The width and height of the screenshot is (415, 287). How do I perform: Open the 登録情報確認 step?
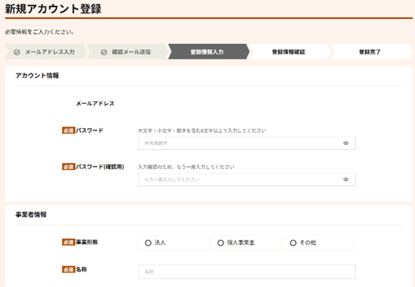288,52
